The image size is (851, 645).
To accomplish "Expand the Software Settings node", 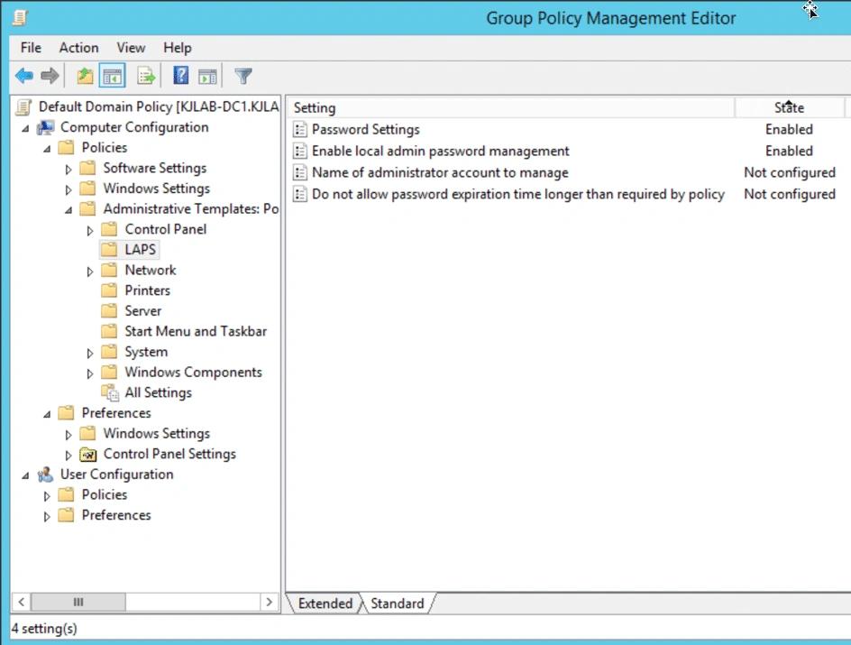I will [69, 170].
